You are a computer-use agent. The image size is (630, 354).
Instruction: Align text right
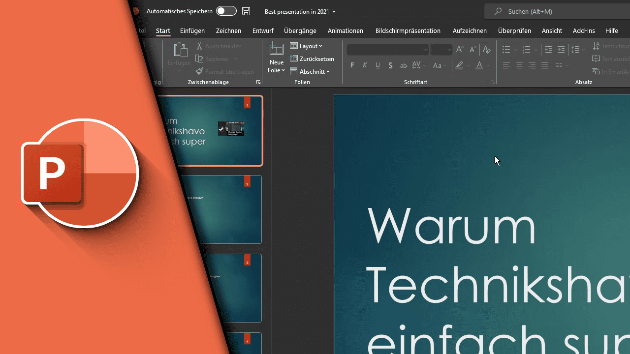pyautogui.click(x=532, y=65)
